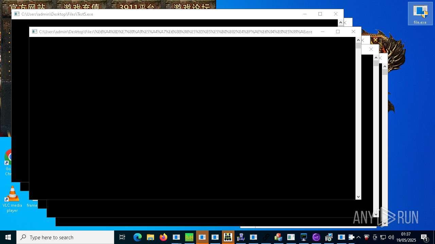Maximize the front console window with the %E6-encoded path title
The height and width of the screenshot is (244, 435).
(x=338, y=32)
